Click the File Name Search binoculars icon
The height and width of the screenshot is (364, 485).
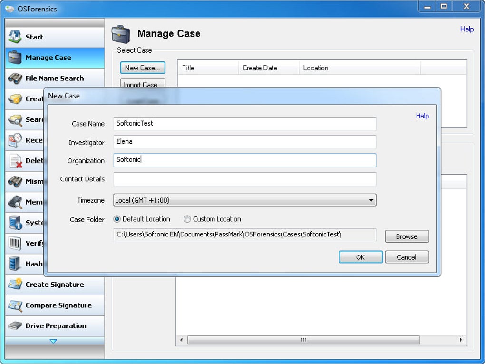[15, 78]
